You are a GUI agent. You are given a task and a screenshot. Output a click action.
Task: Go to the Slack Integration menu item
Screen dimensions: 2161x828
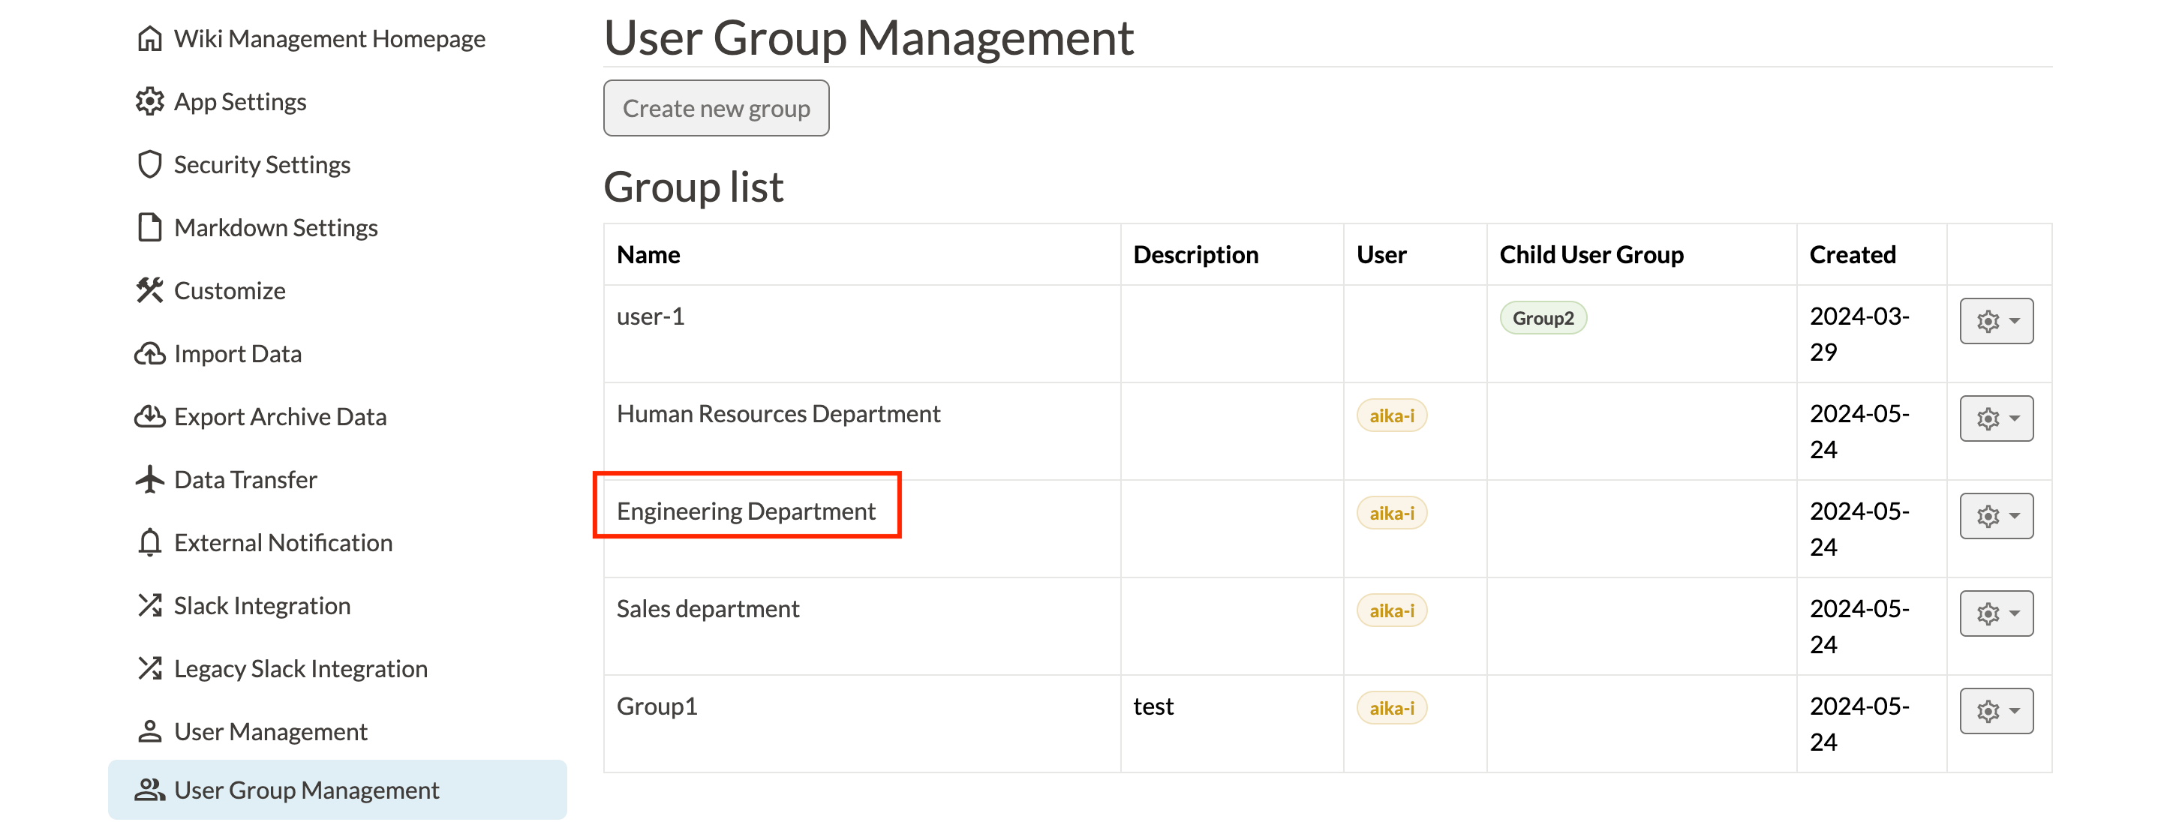(x=262, y=606)
